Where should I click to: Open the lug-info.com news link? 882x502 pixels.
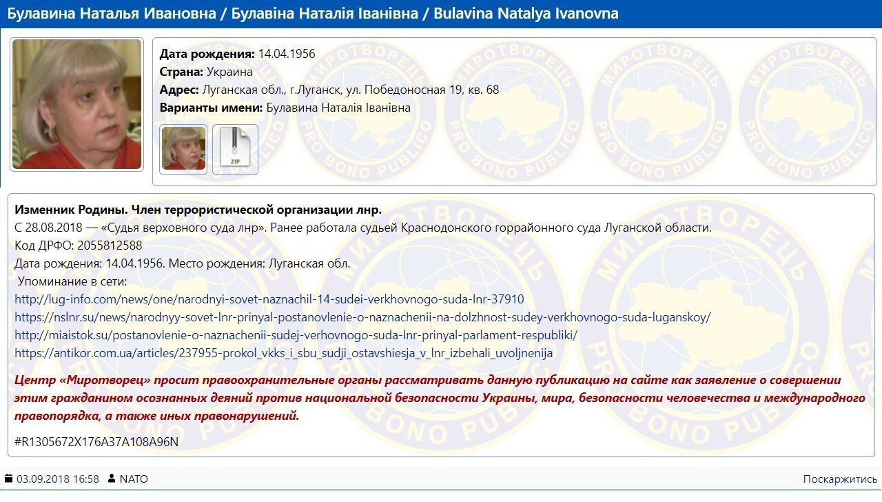point(269,299)
